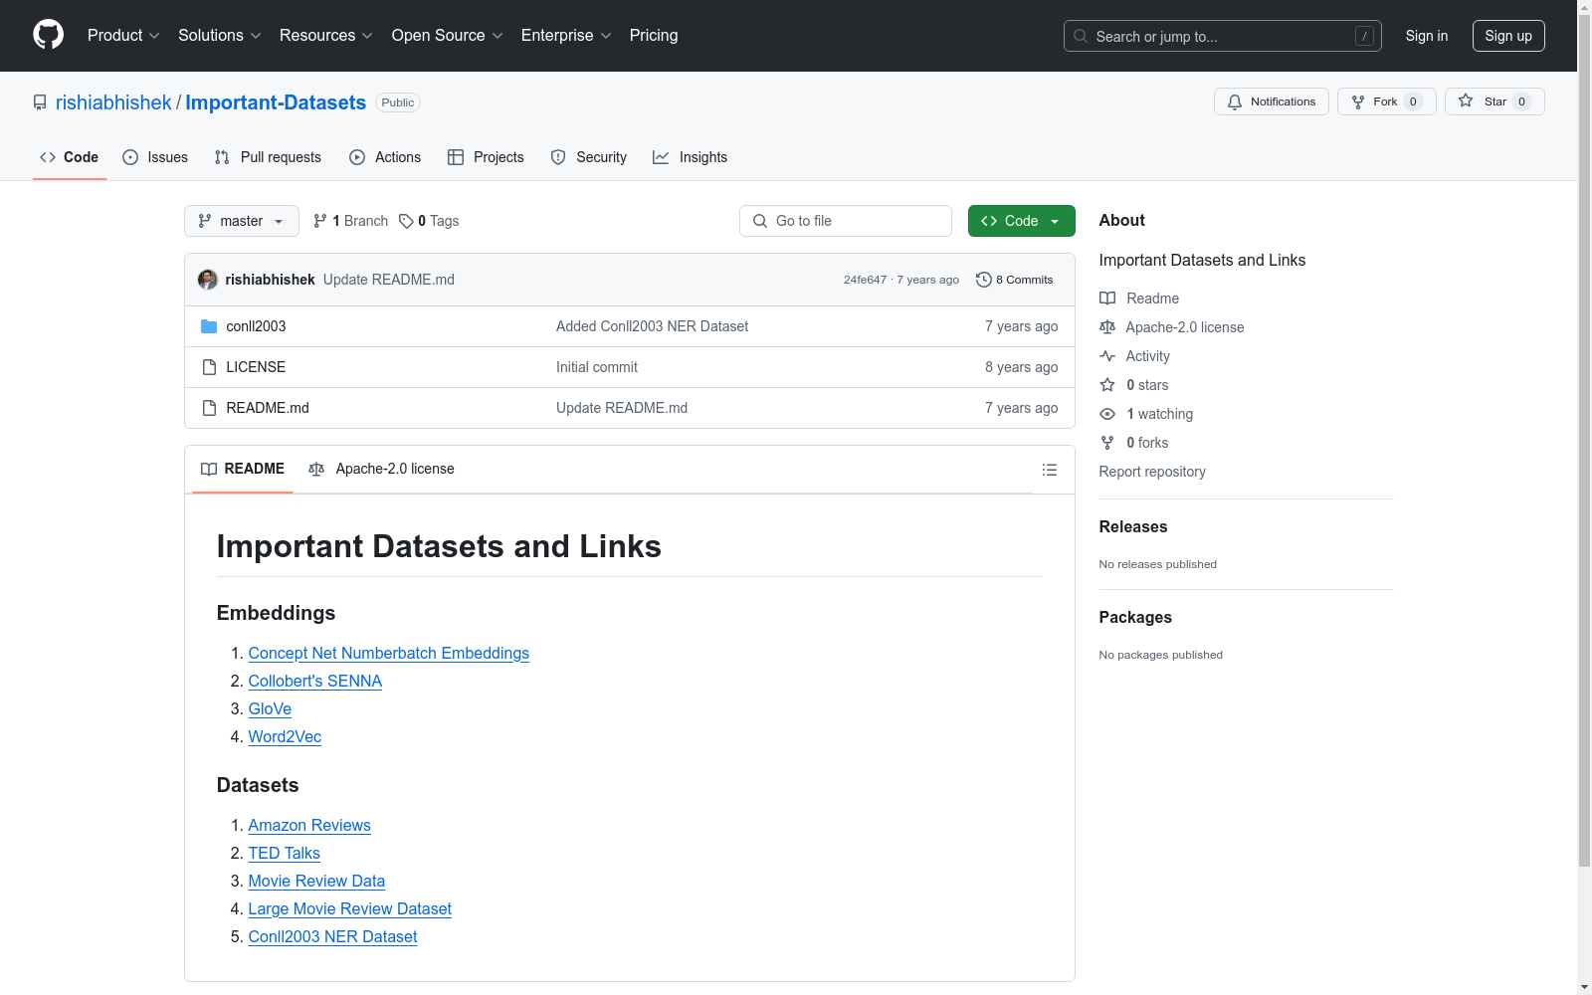1592x995 pixels.
Task: Click the bell icon in Notifications
Action: [1235, 101]
